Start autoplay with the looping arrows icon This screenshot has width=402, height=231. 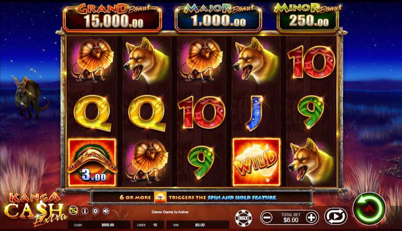(336, 217)
